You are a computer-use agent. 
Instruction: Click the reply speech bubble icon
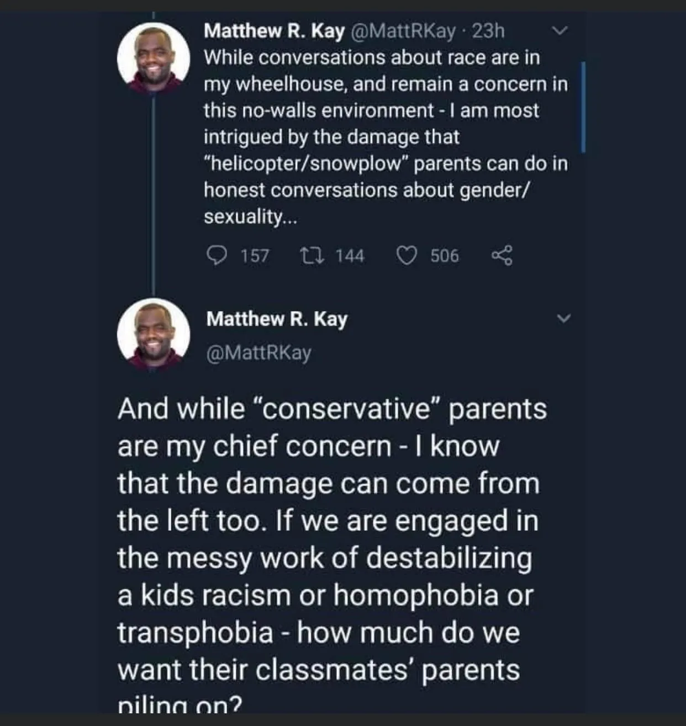(x=217, y=255)
